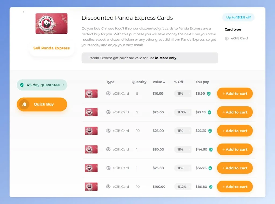The width and height of the screenshot is (275, 204).
Task: Add the $10.00 eGift Card to cart
Action: (x=235, y=94)
